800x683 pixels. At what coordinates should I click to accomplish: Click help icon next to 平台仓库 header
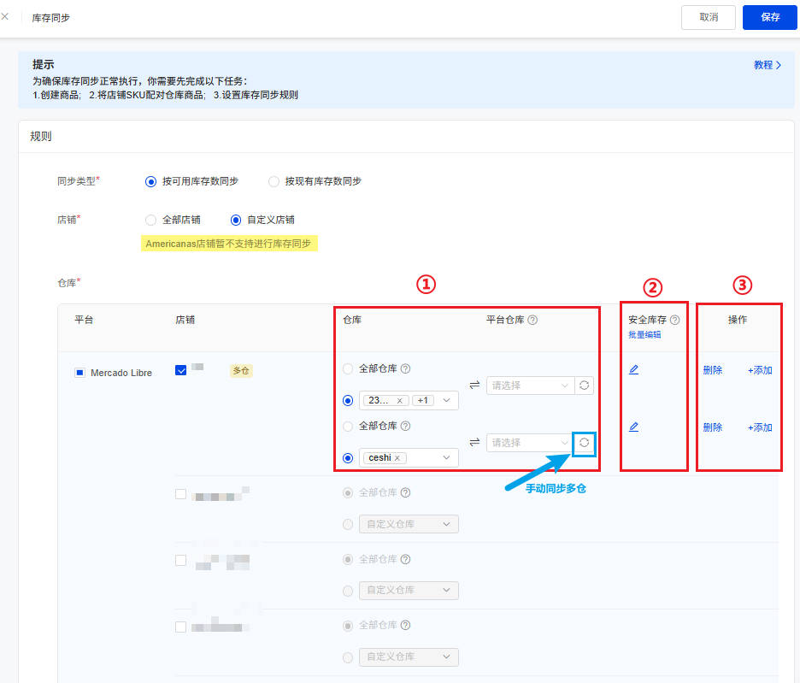532,320
